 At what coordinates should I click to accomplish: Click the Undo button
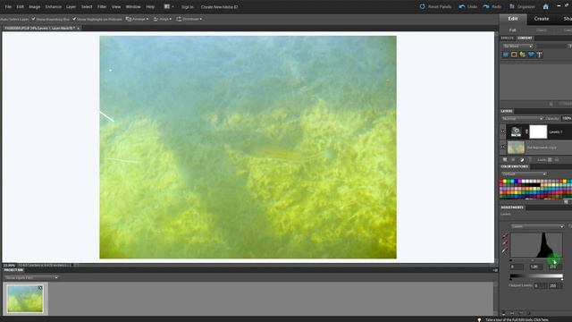pyautogui.click(x=468, y=6)
